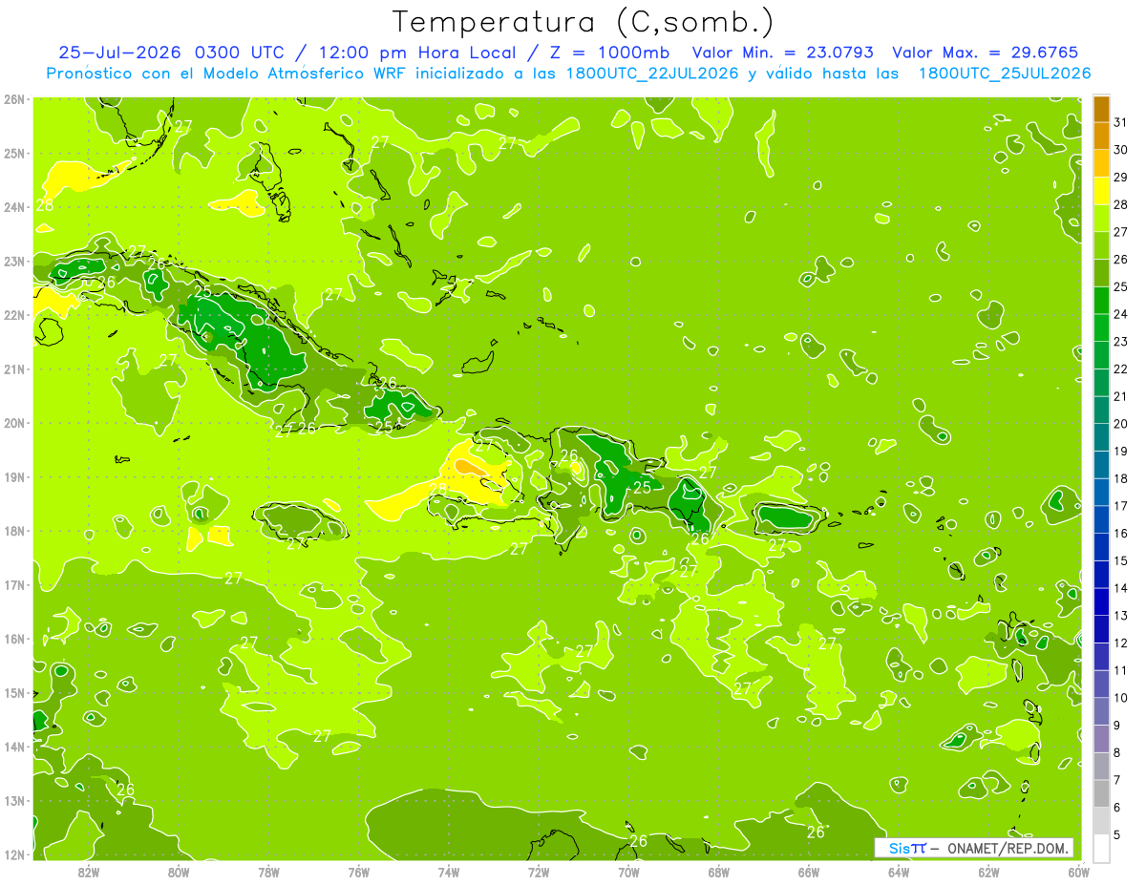Click the "1800UTC_25JUL2026" valid-until time

[x=1005, y=74]
